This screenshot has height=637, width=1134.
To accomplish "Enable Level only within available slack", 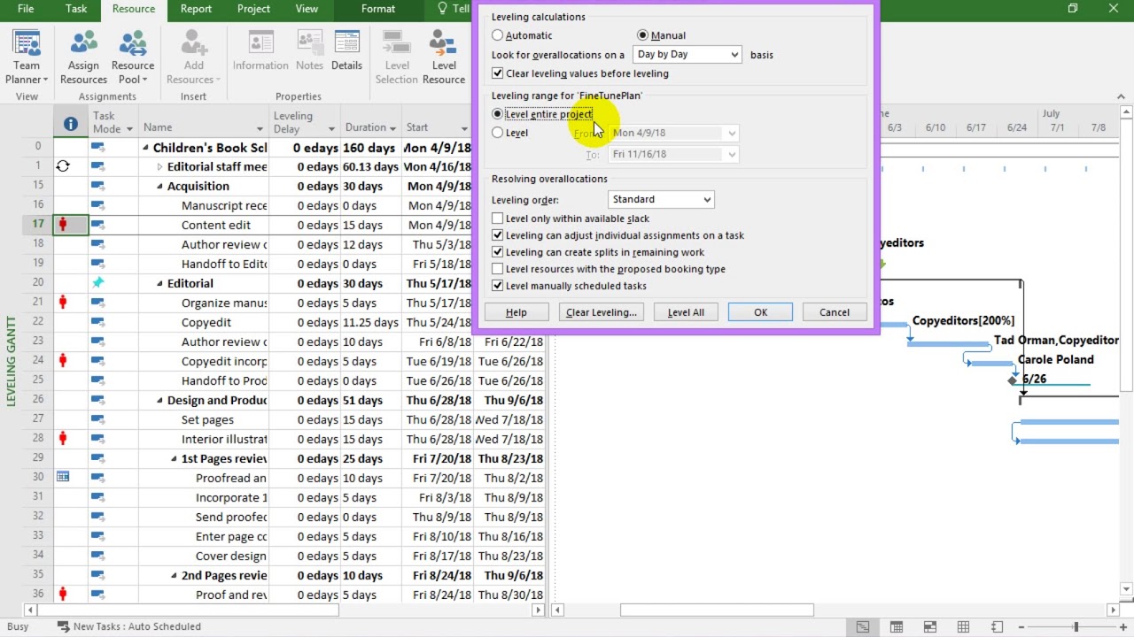I will point(498,219).
